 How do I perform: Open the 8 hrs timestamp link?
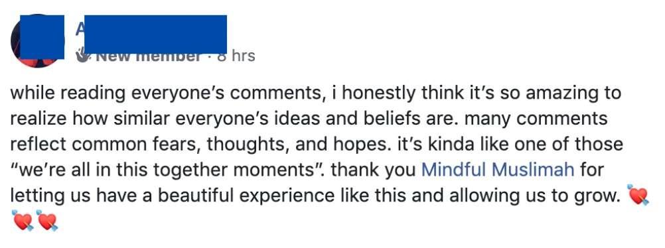click(x=236, y=56)
